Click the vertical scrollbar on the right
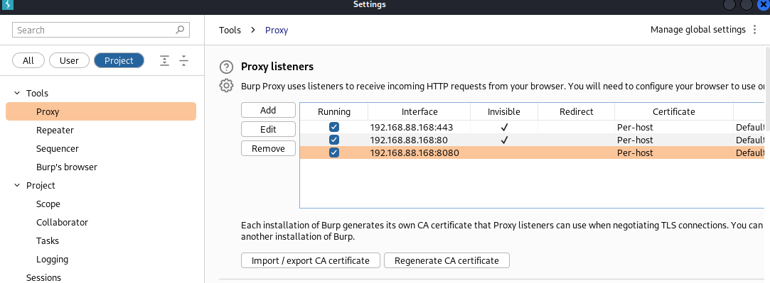This screenshot has width=770, height=283. (767, 88)
